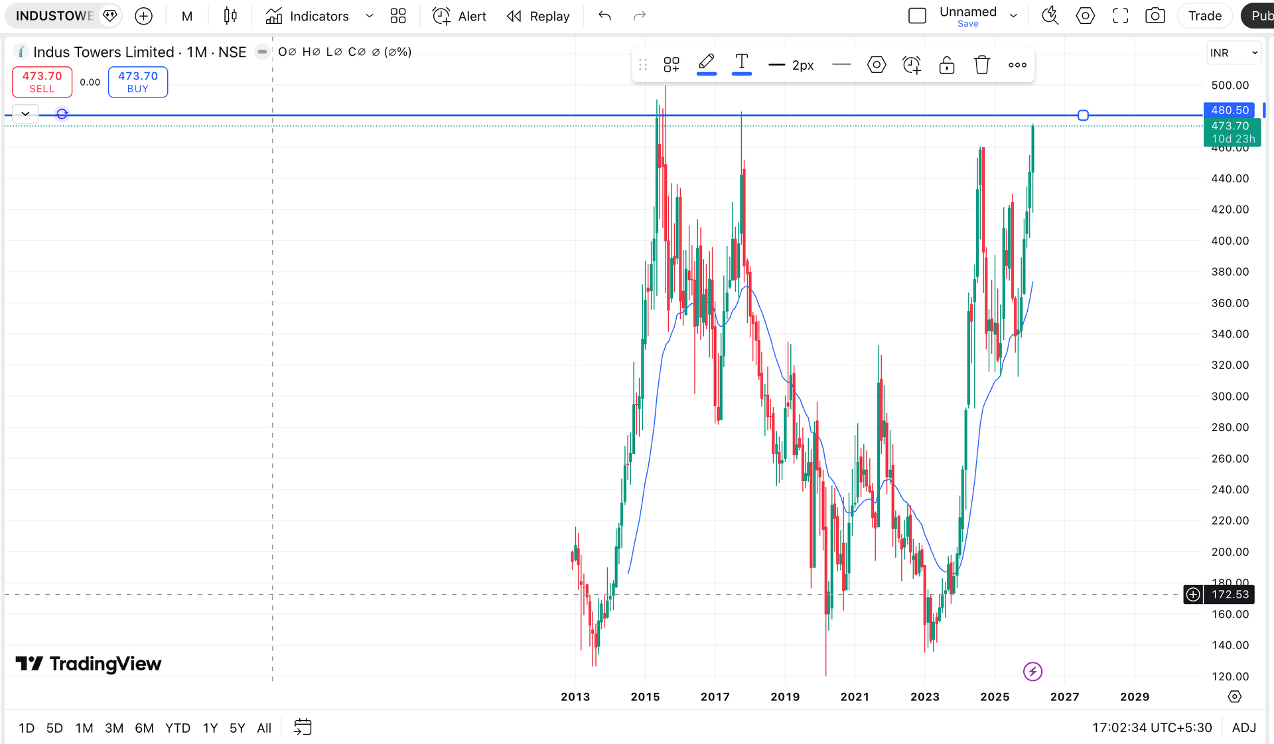Open chart settings hexagon in top bar

tap(1086, 16)
